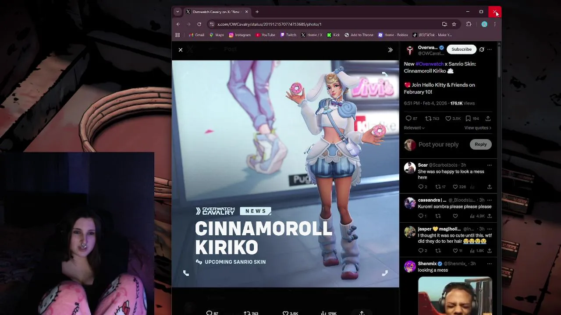Screen dimensions: 561x315
Task: Open the Overwatch Cavalry profile avatar
Action: point(410,50)
